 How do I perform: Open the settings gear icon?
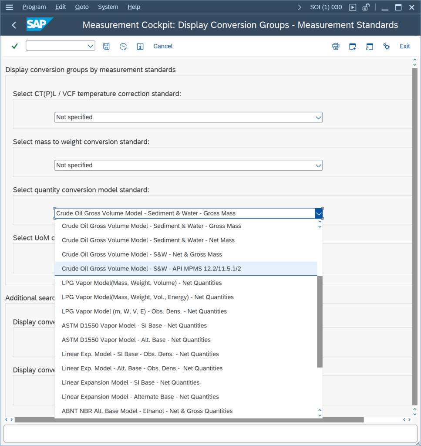(x=386, y=46)
